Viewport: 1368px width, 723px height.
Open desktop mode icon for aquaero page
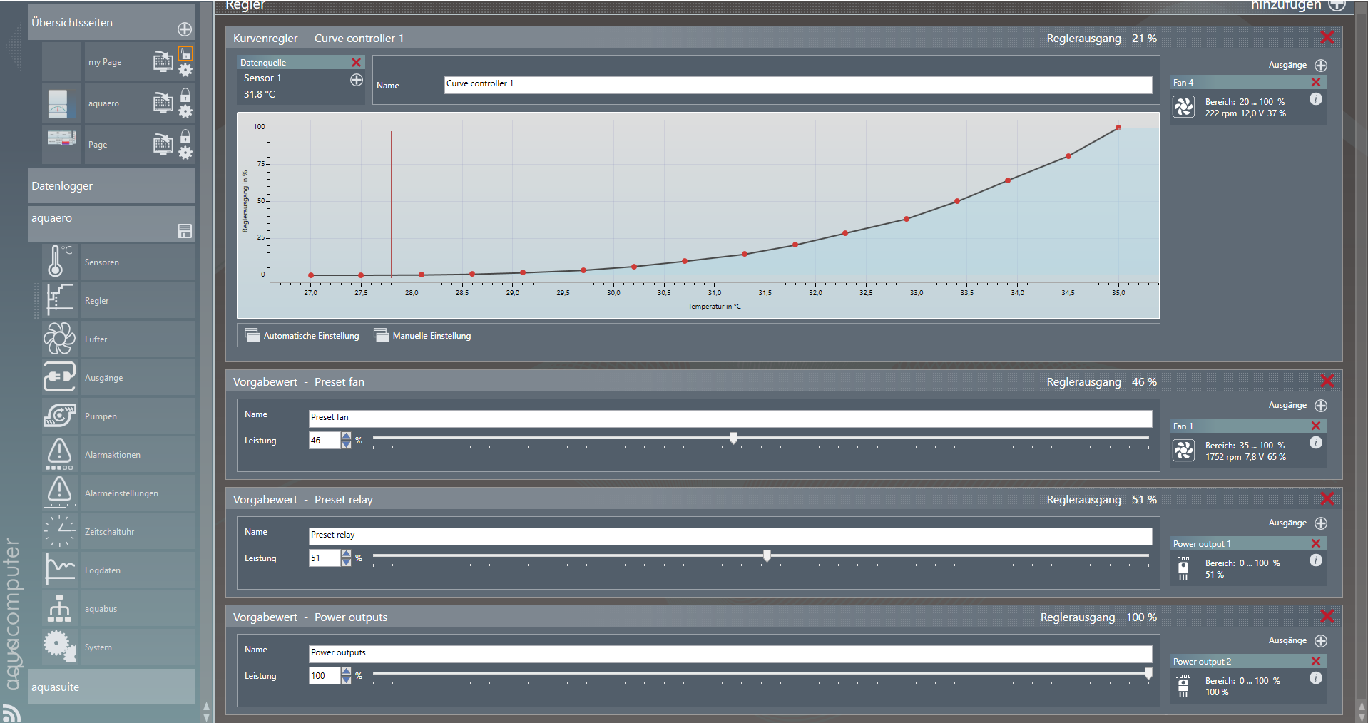pos(163,103)
